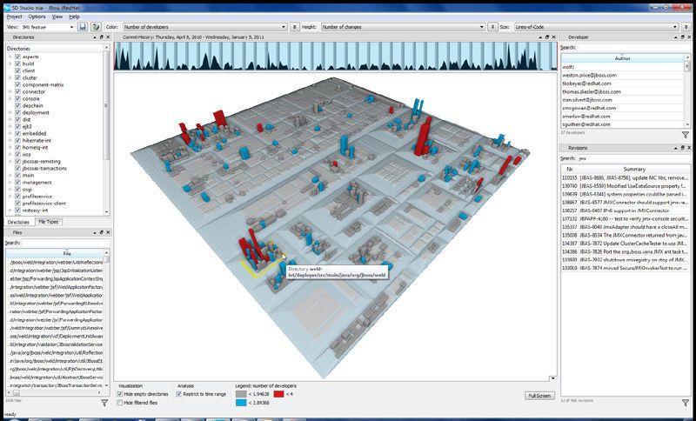The height and width of the screenshot is (421, 696).
Task: Click the Commit History timeline graph
Action: [335, 56]
